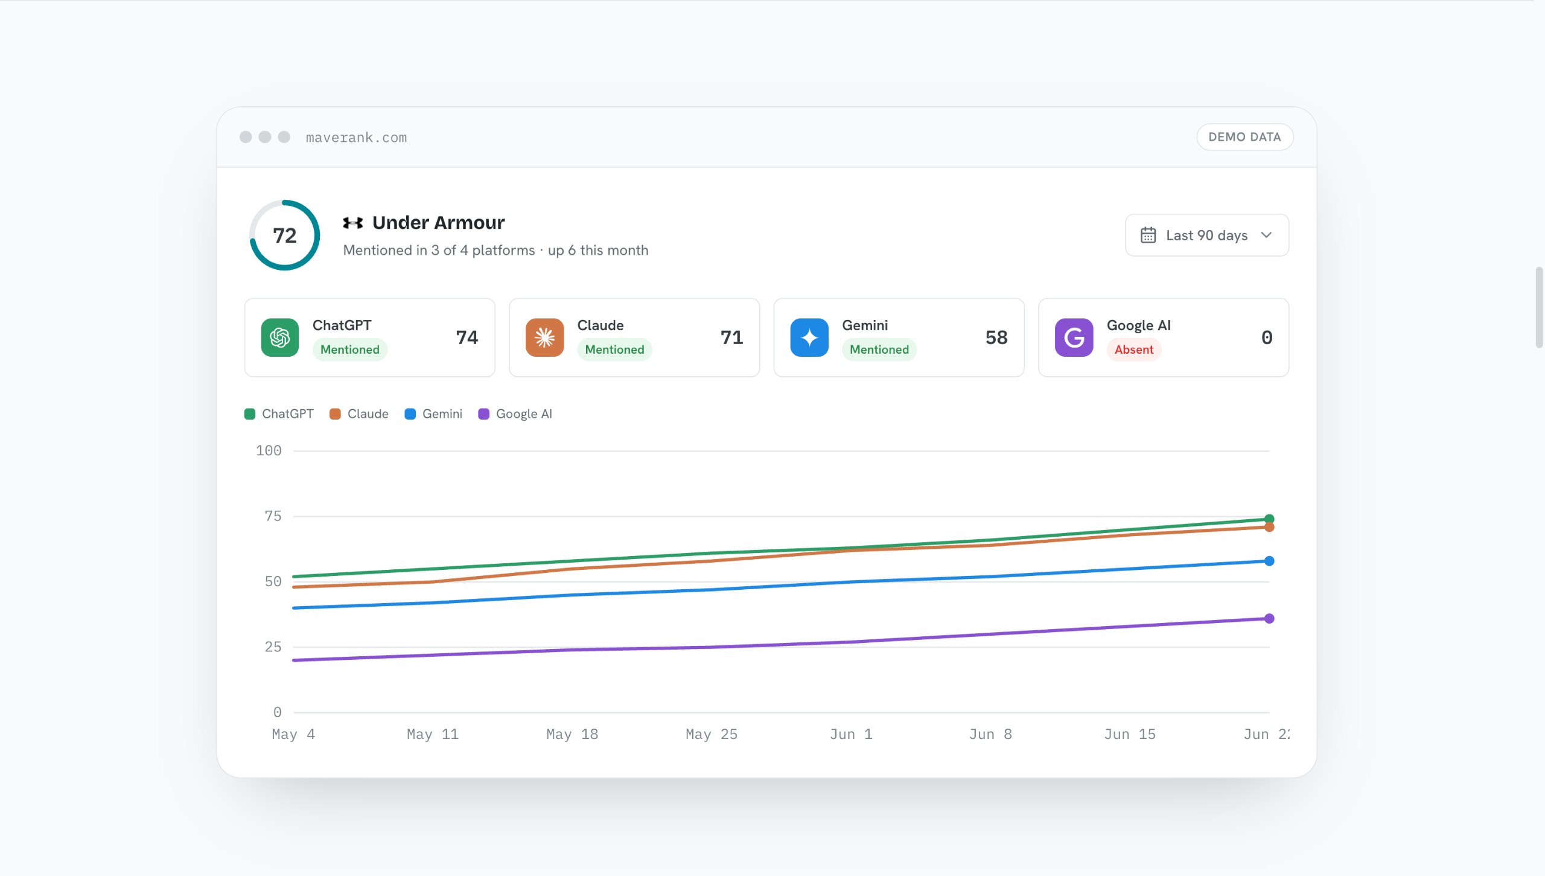Click the Claude platform card name
The height and width of the screenshot is (876, 1545).
600,325
